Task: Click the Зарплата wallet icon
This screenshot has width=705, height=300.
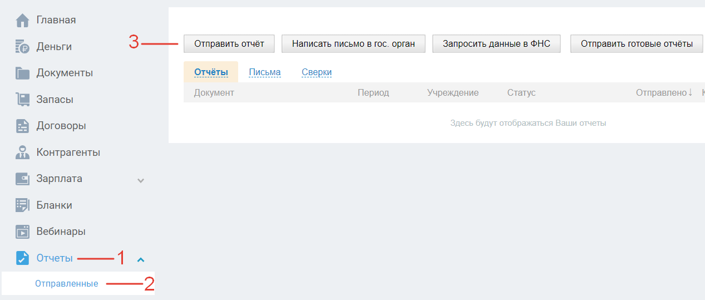Action: (22, 179)
